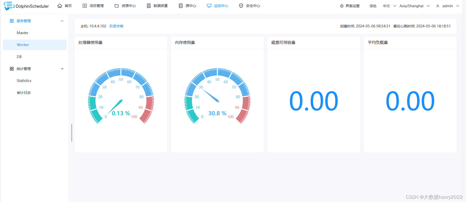Click the 内存使用量 memory gauge
The height and width of the screenshot is (202, 466).
[x=217, y=96]
